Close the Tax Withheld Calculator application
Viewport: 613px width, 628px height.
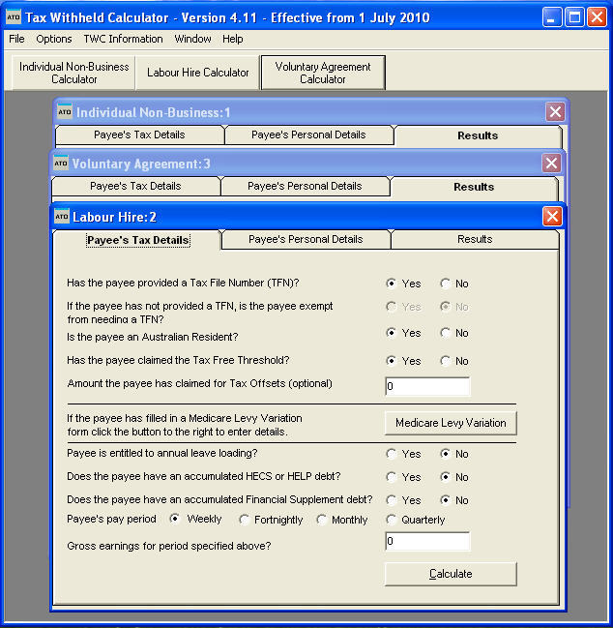(x=597, y=17)
